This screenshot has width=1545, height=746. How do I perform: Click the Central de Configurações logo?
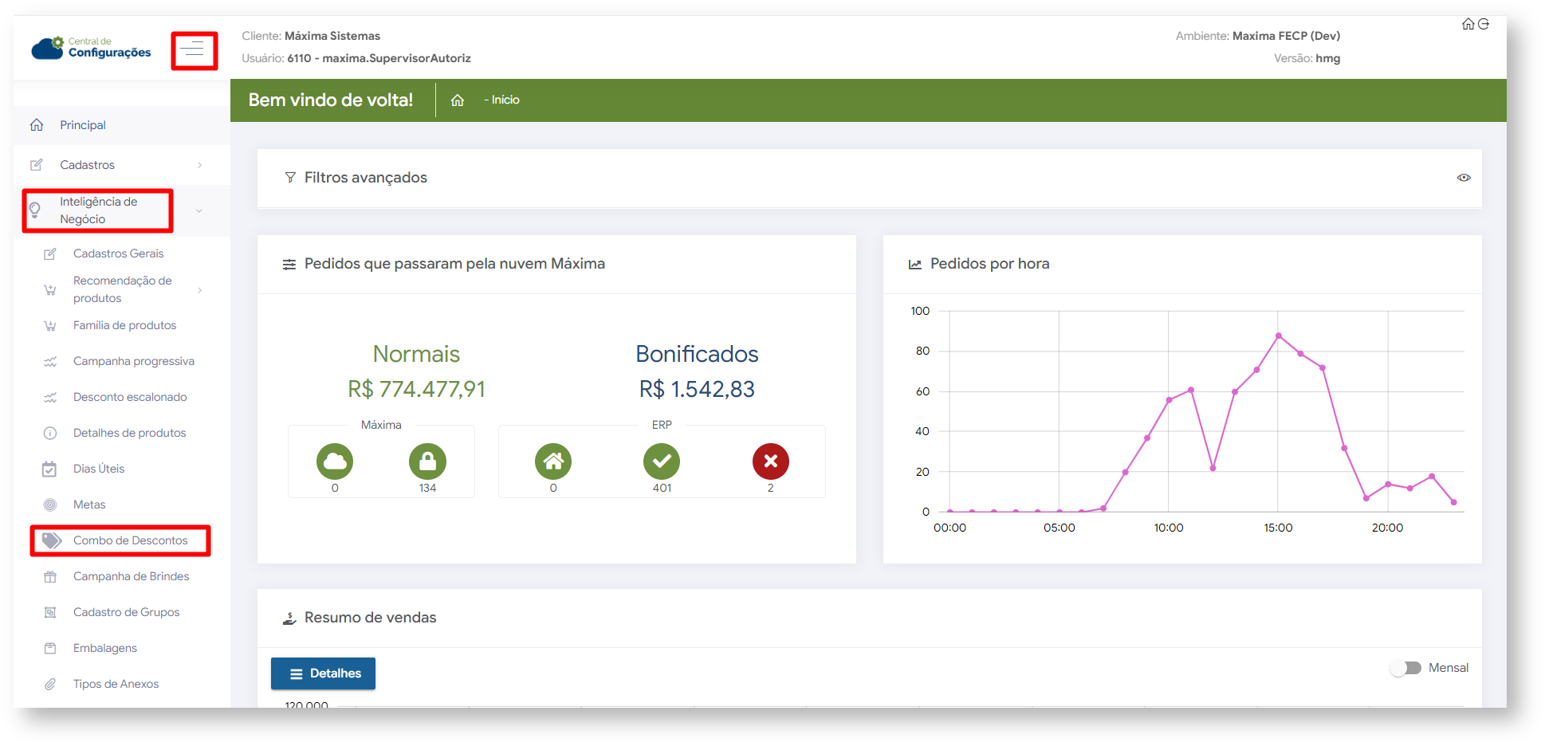pos(91,48)
